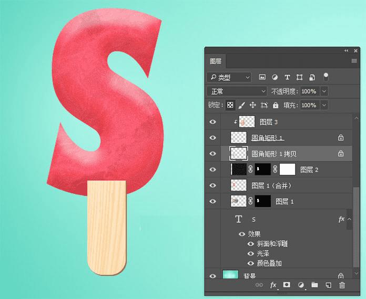Select the 图层 tab
Screen dimensions: 366x299
tap(216, 61)
